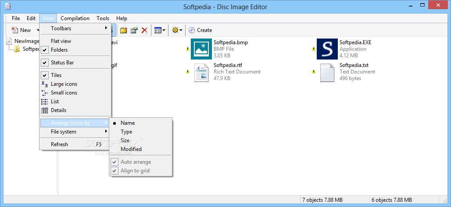Open the view mode dropdown arrow
The image size is (451, 207).
(164, 30)
